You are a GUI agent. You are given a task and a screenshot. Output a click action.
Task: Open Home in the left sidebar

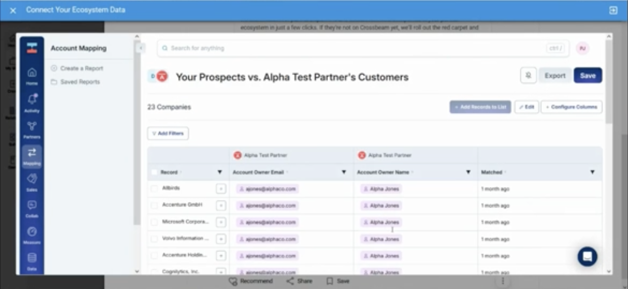(x=32, y=75)
